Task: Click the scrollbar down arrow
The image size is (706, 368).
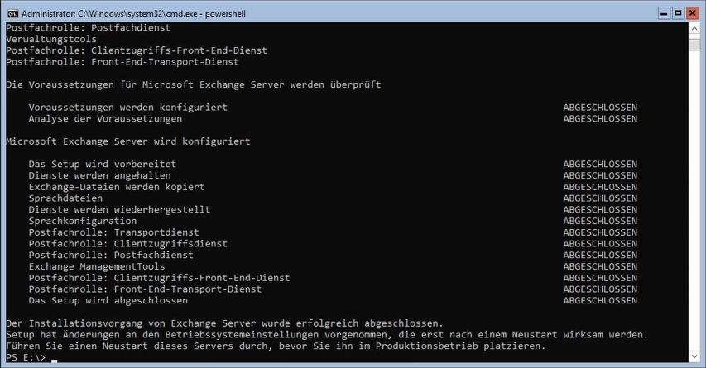Action: (694, 356)
